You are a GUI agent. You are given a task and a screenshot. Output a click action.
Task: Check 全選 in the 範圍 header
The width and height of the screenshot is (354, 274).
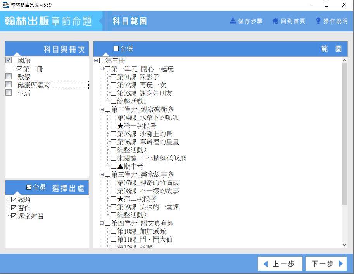(x=116, y=48)
